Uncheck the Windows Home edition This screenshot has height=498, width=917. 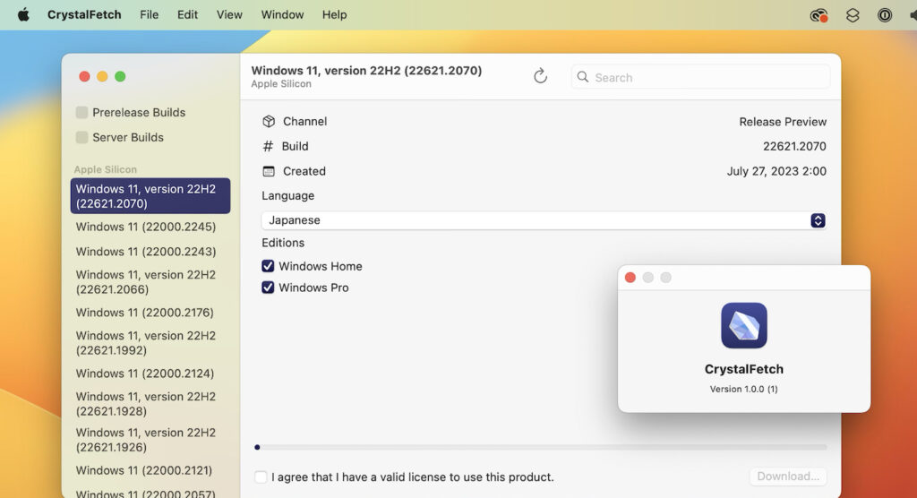[268, 266]
